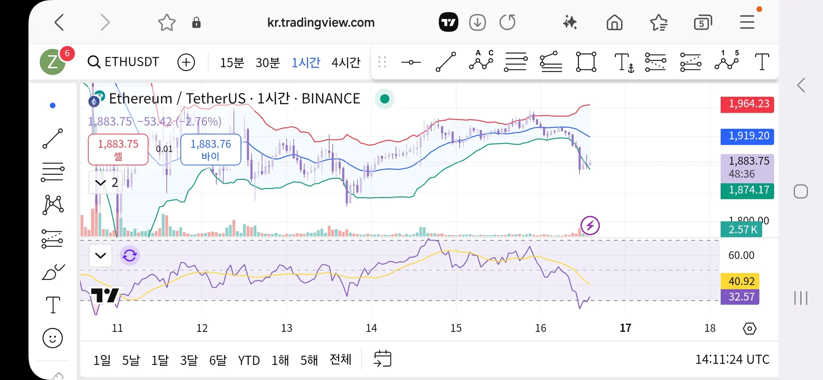Image resolution: width=823 pixels, height=380 pixels.
Task: Switch to the 4시간 timeframe
Action: pyautogui.click(x=345, y=63)
